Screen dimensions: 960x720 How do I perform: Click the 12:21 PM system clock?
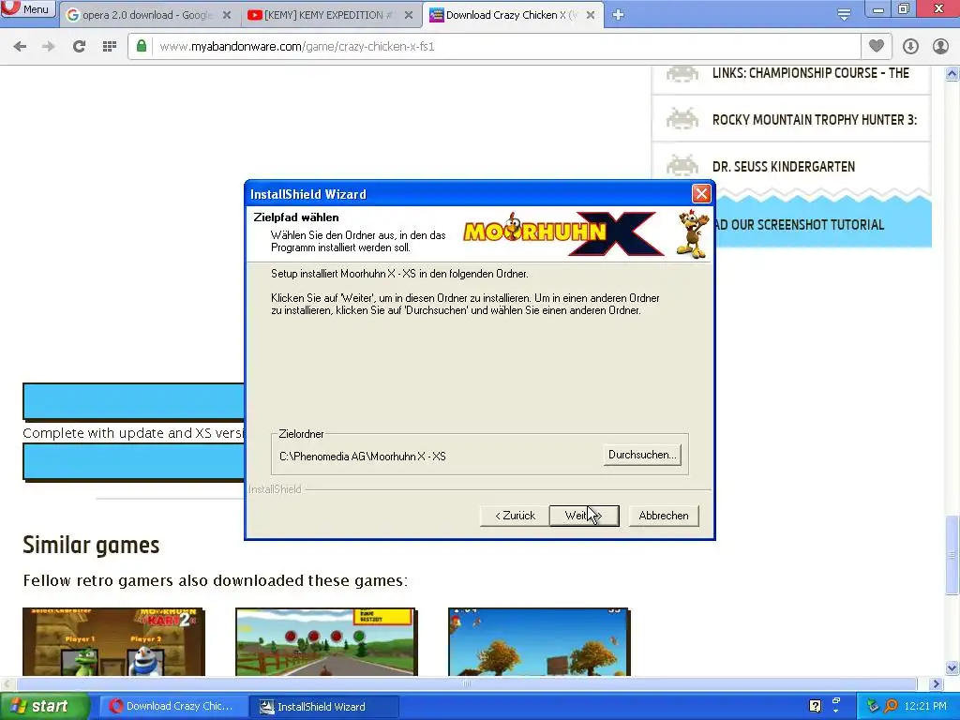pyautogui.click(x=925, y=706)
